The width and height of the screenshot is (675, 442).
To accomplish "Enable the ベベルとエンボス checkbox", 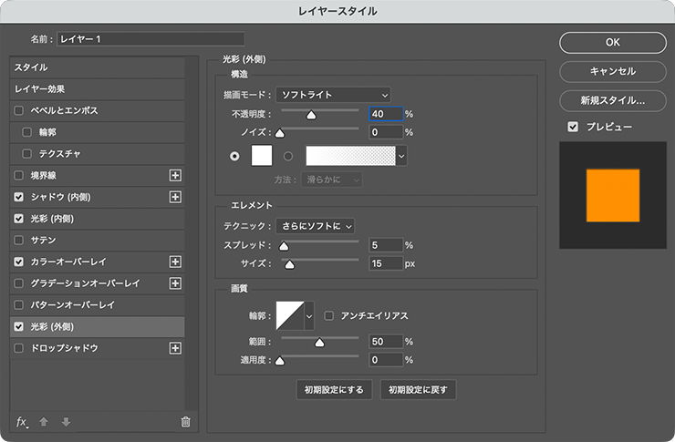I will (19, 110).
